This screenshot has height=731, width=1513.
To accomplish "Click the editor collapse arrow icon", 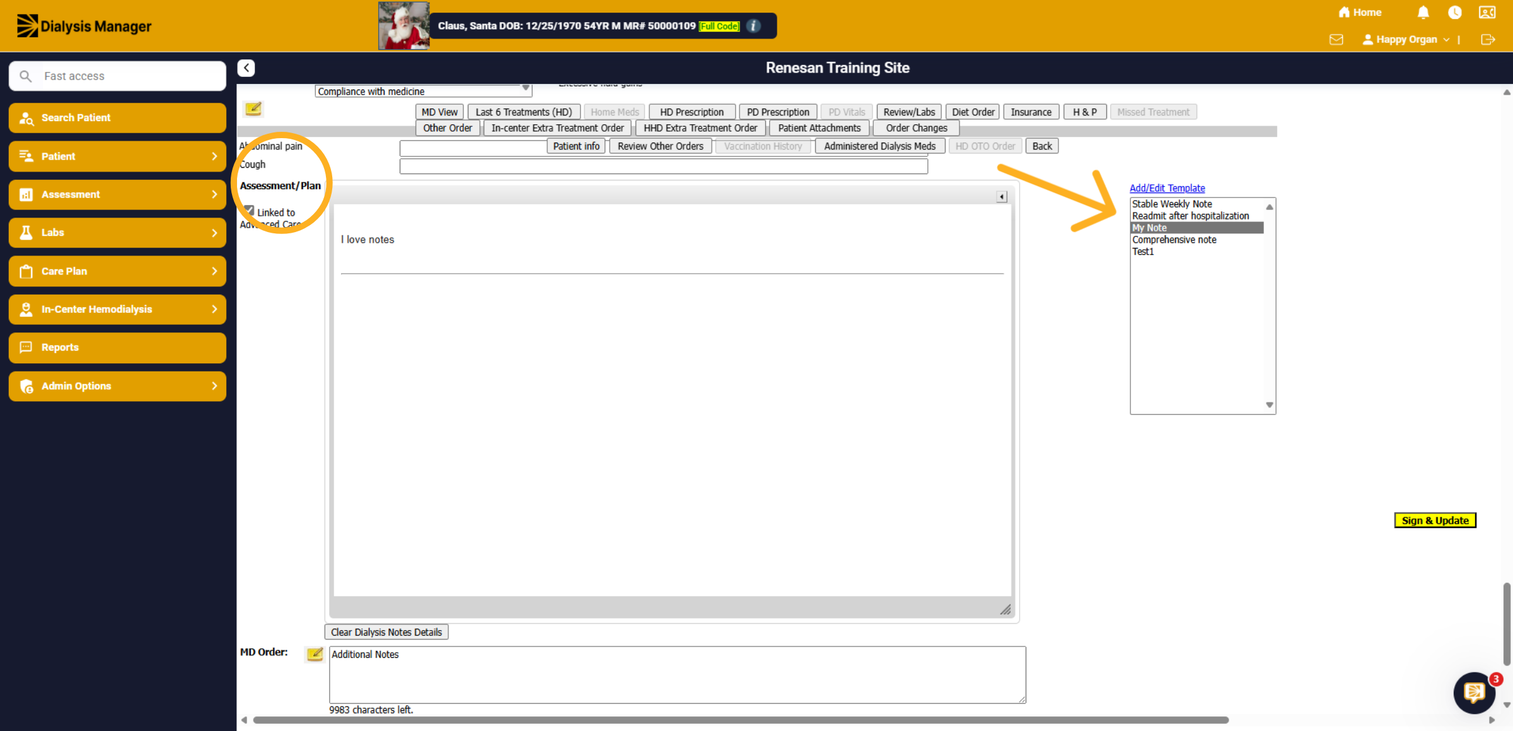I will click(x=1002, y=197).
